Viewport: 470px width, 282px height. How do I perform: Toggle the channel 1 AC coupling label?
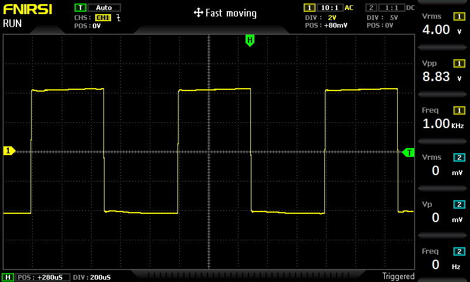pos(349,8)
